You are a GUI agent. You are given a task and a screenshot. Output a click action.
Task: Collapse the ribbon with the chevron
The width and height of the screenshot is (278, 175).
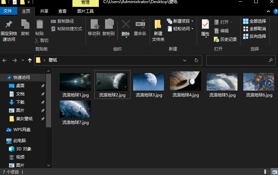(x=268, y=11)
